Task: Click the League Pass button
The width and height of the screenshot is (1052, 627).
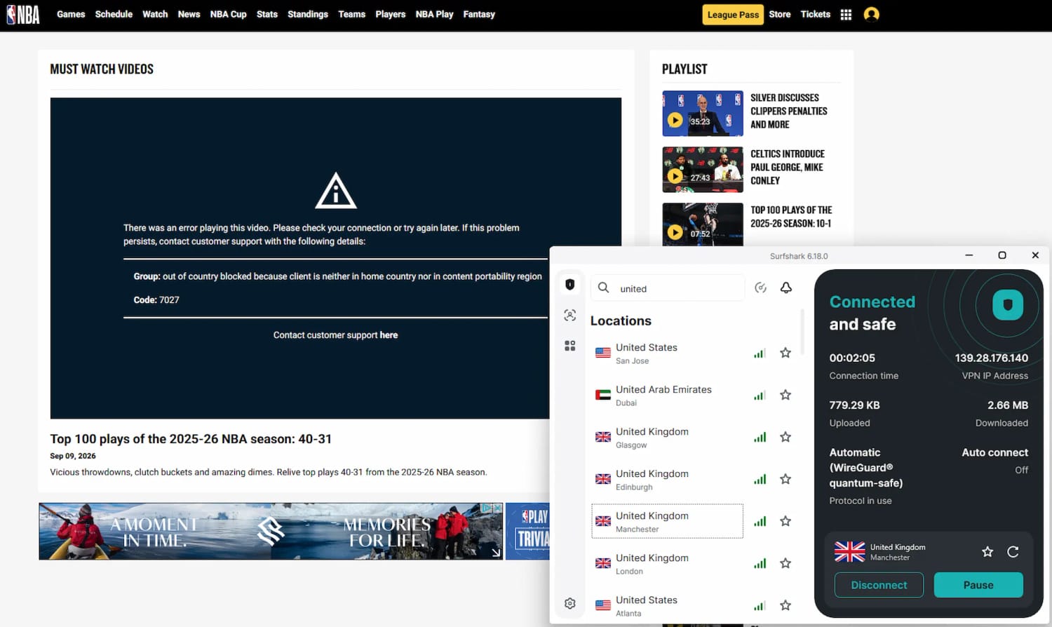Action: [x=733, y=15]
